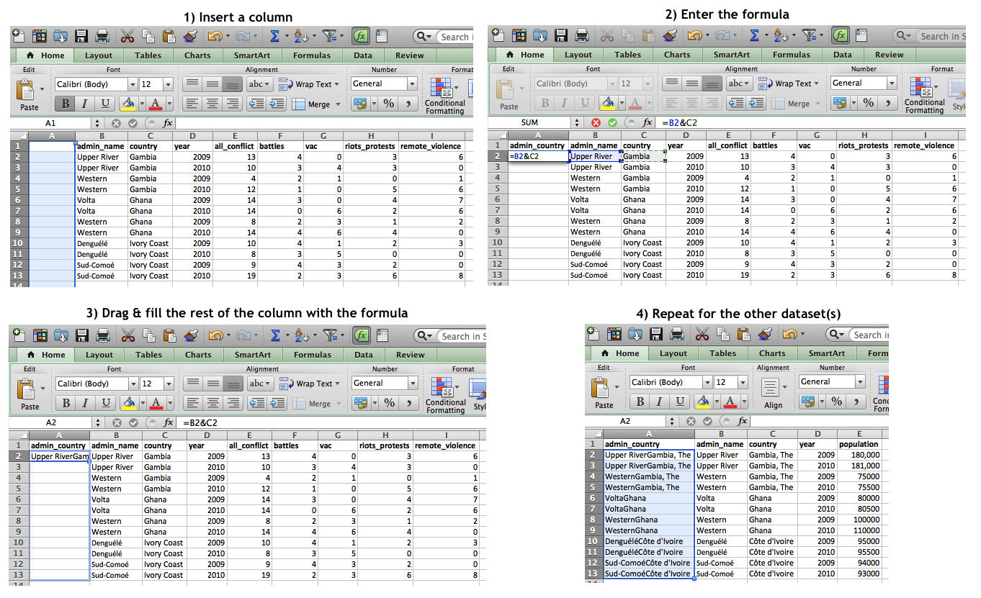981x598 pixels.
Task: Apply red font color in step 1 window
Action: coord(156,104)
